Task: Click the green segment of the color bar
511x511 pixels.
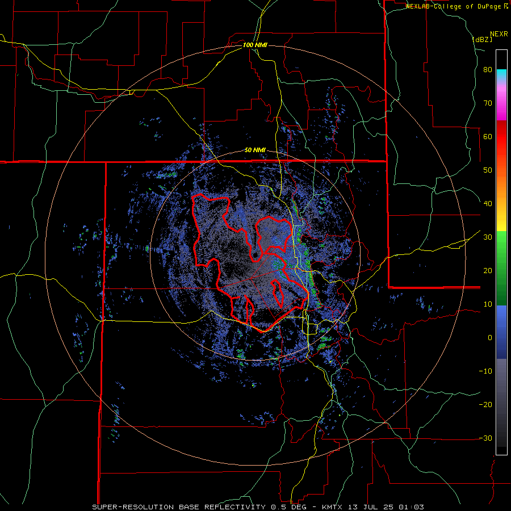Action: click(x=501, y=268)
